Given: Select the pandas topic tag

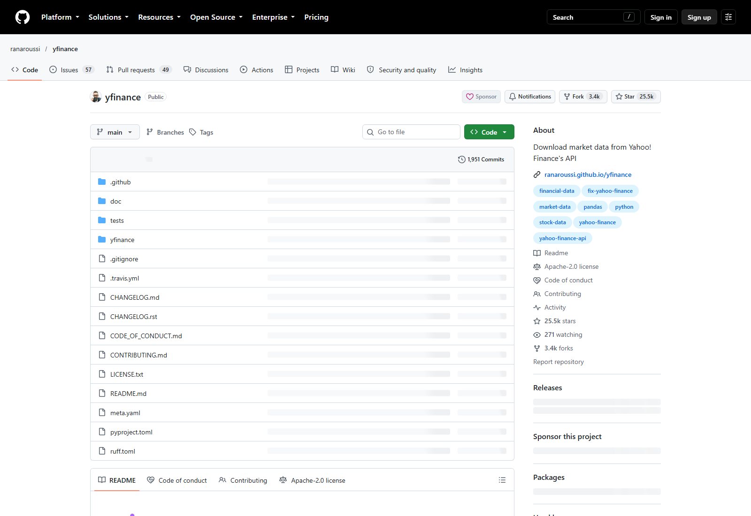Looking at the screenshot, I should tap(593, 207).
